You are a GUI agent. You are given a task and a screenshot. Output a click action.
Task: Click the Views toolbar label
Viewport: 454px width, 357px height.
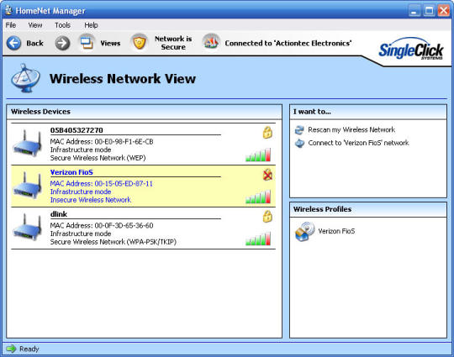click(110, 43)
